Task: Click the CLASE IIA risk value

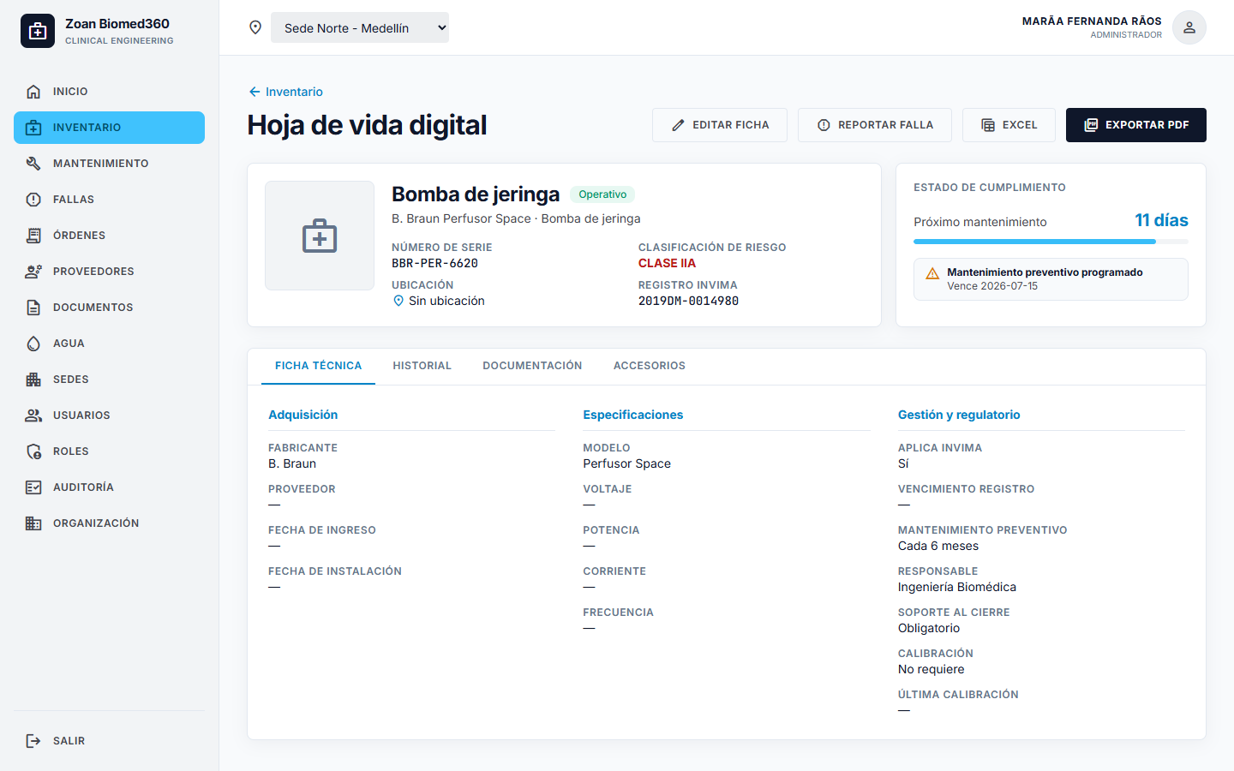Action: coord(667,263)
